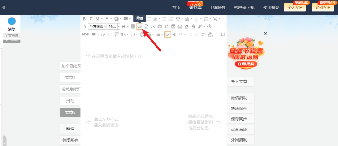The width and height of the screenshot is (338, 146).
Task: Click 外网复制 button
Action: (x=241, y=140)
